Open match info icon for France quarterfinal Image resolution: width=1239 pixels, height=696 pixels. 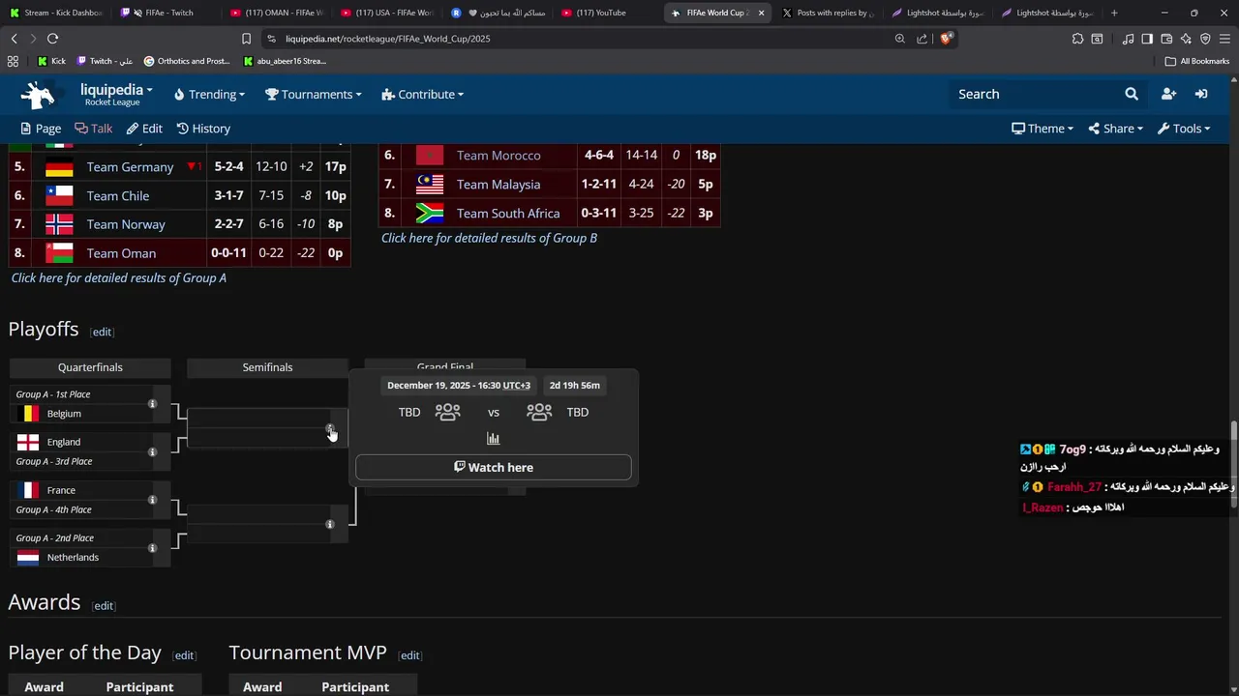pos(152,500)
